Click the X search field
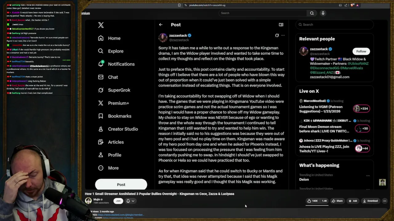 (335, 25)
